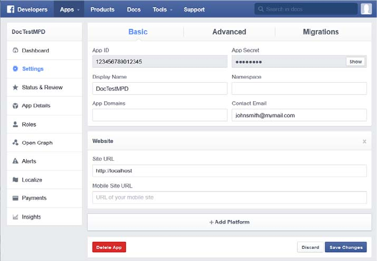Show the App Secret
The height and width of the screenshot is (261, 377).
coord(356,62)
